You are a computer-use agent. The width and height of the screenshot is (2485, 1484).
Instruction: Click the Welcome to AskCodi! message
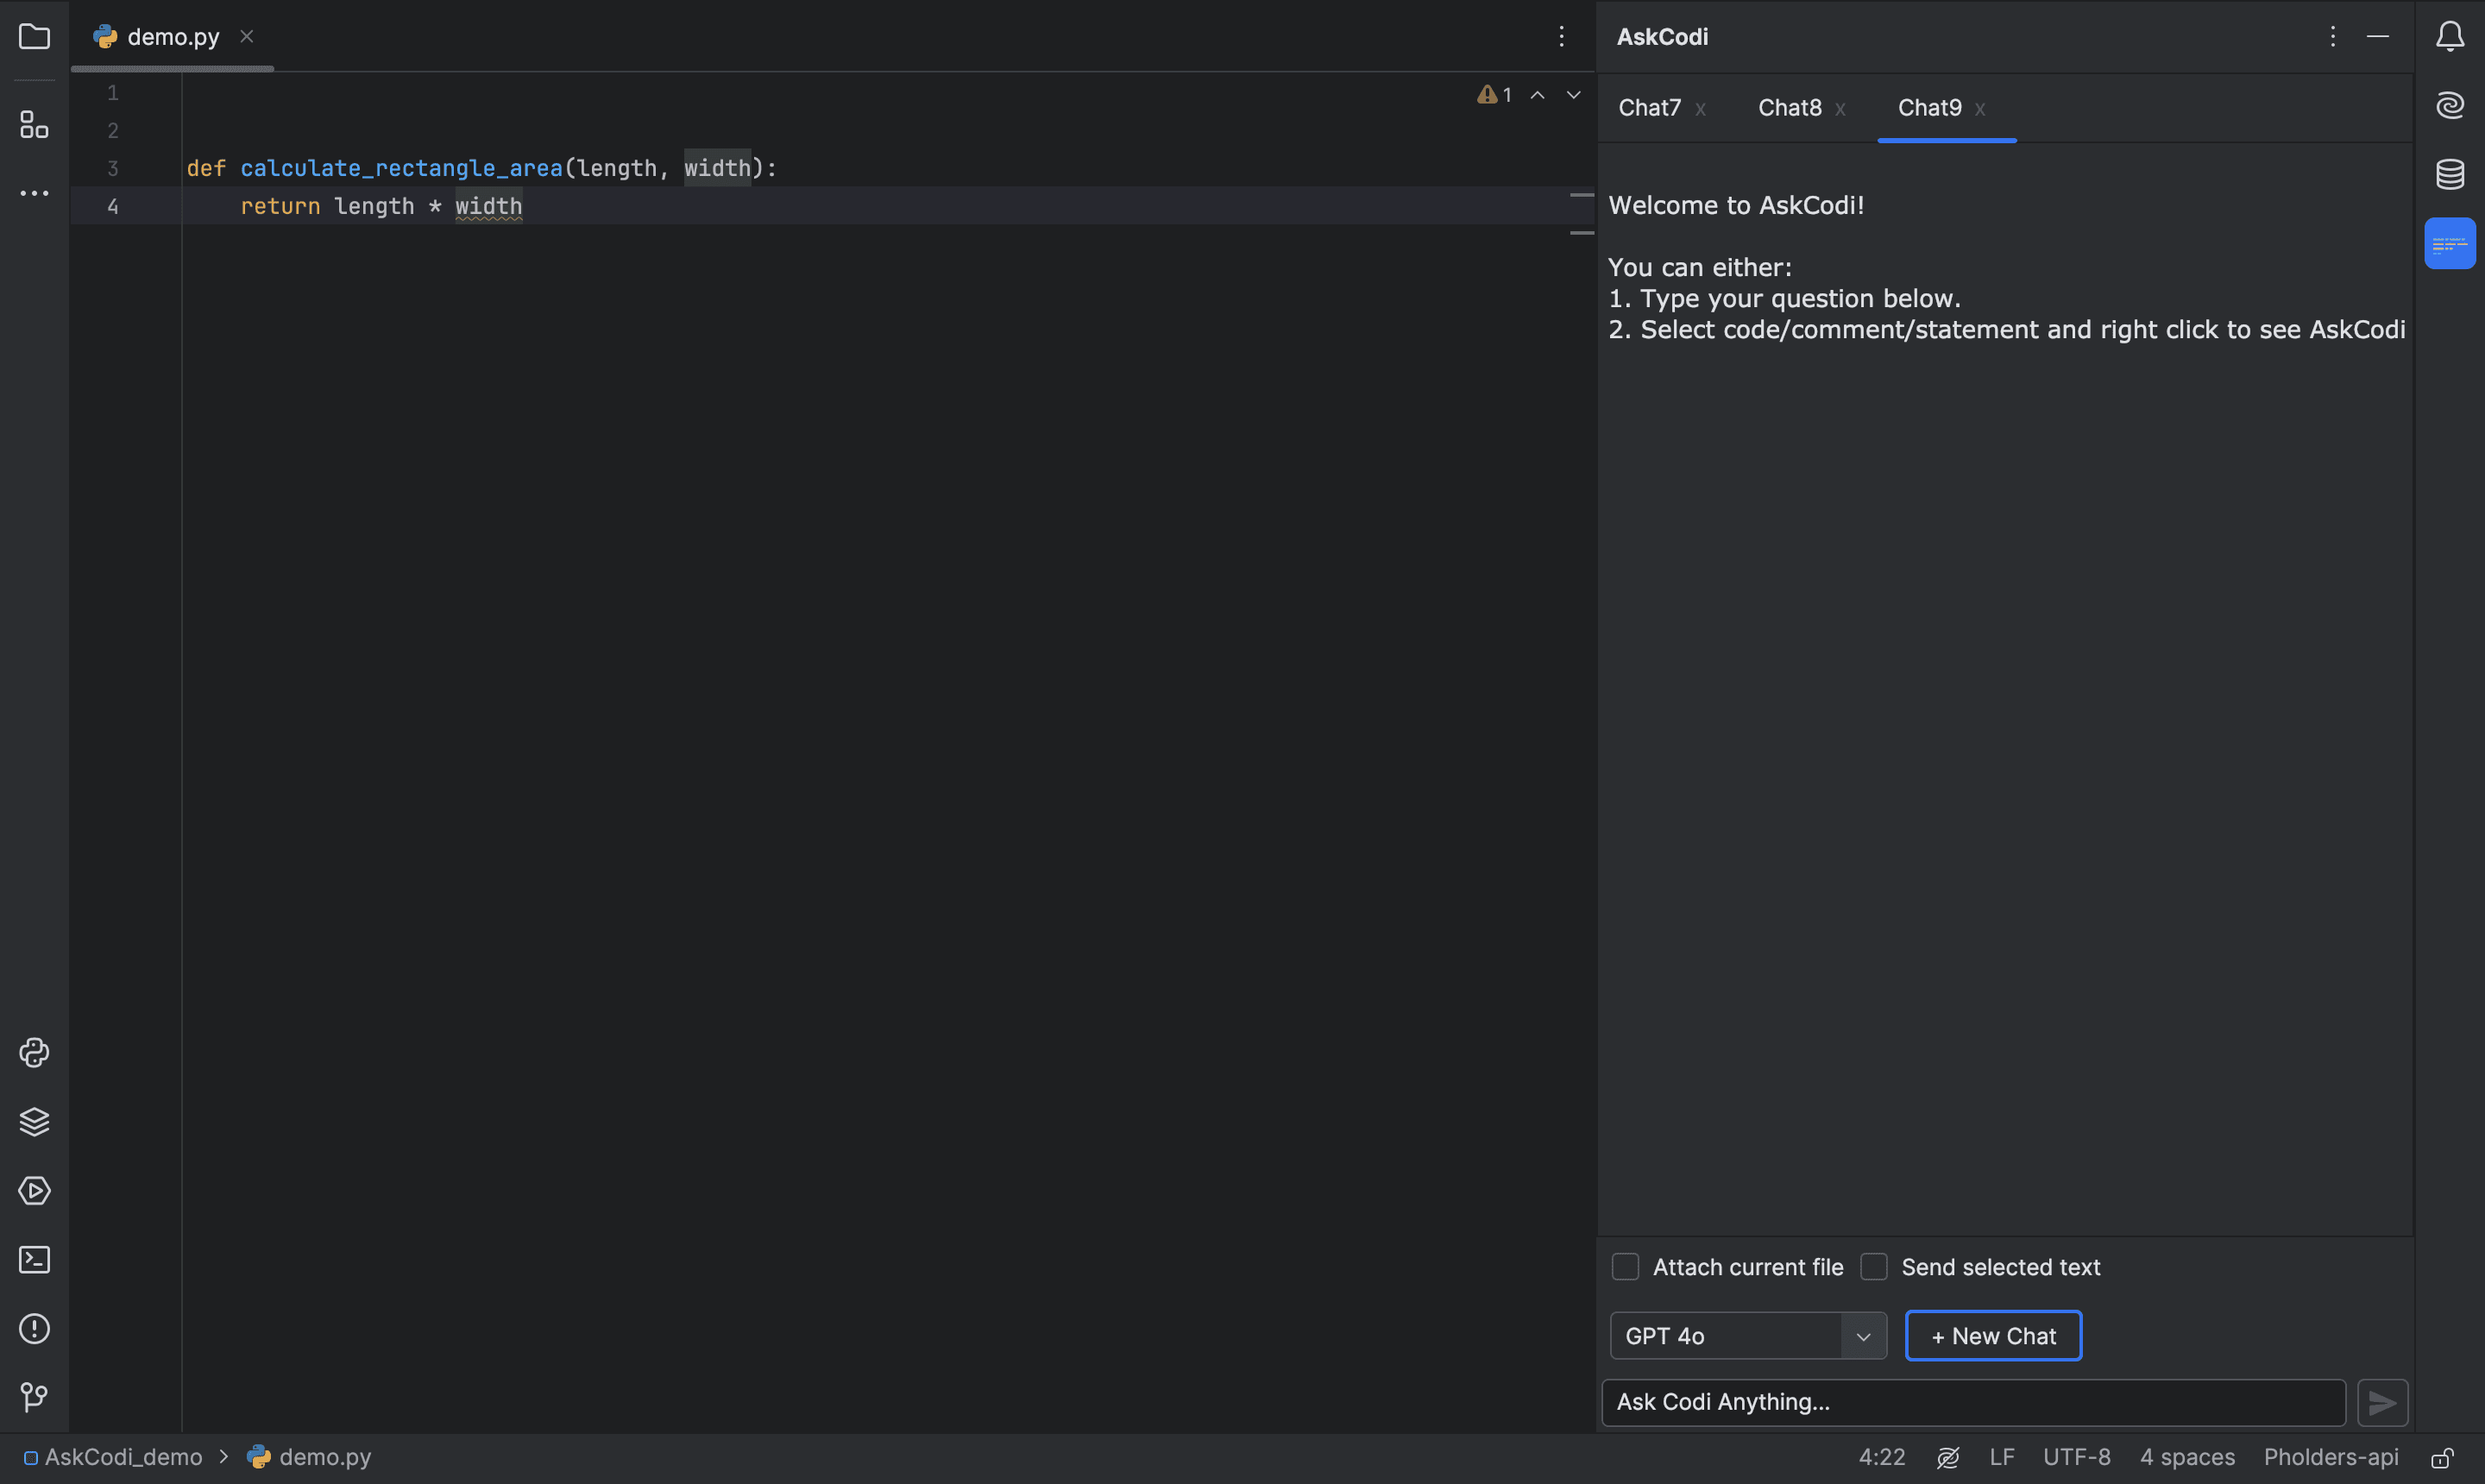[1736, 205]
